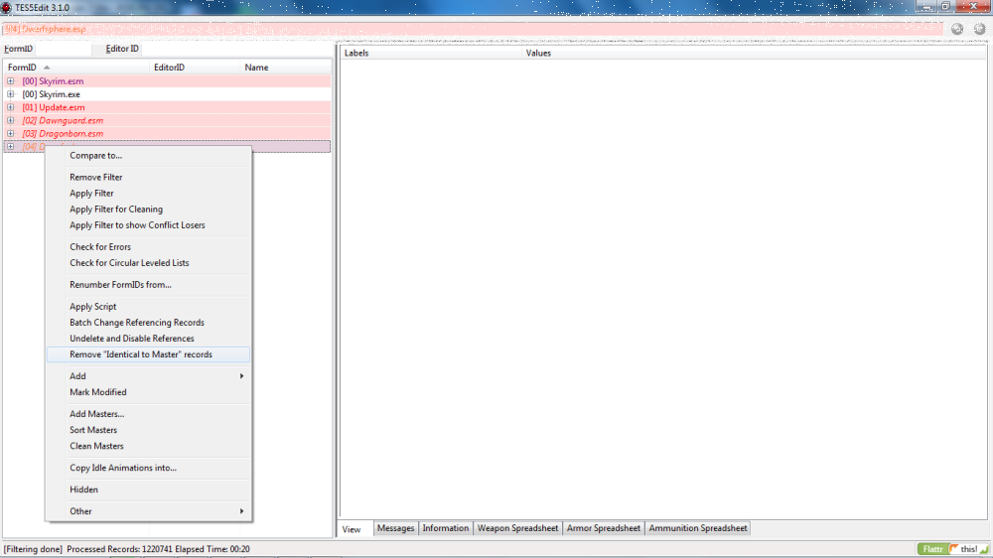Viewport: 993px width, 558px height.
Task: Choose Remove "Identical to Master" records
Action: pos(148,354)
